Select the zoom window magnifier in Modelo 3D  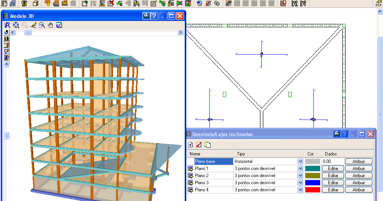click(42, 25)
